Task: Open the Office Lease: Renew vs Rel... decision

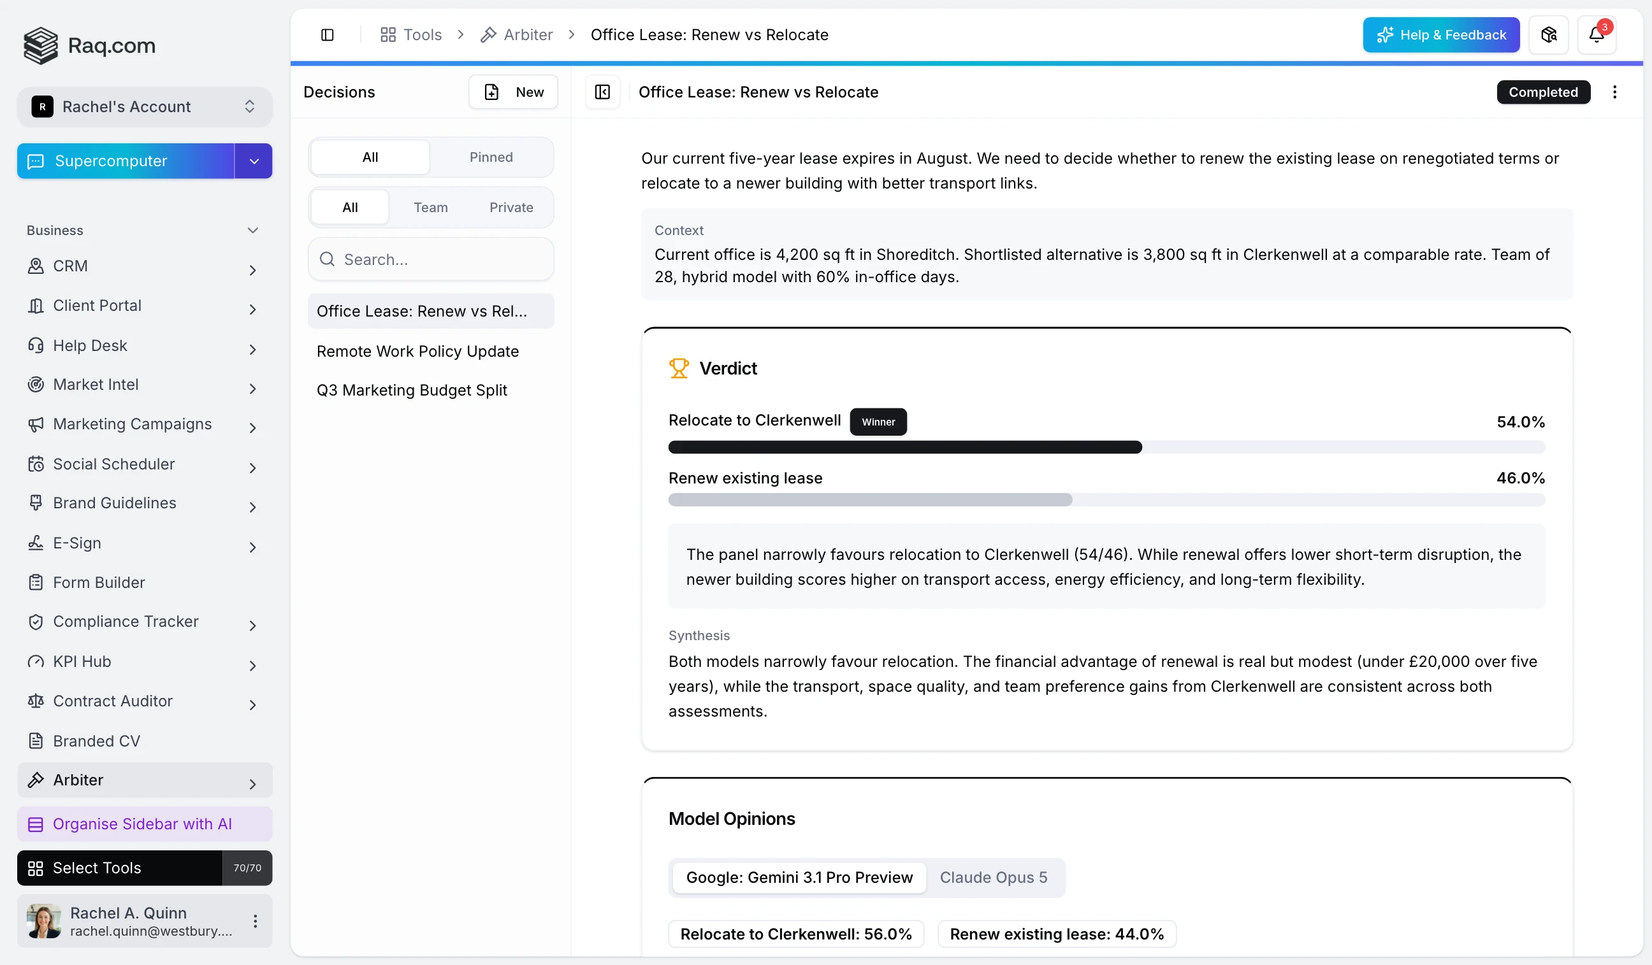Action: point(431,311)
